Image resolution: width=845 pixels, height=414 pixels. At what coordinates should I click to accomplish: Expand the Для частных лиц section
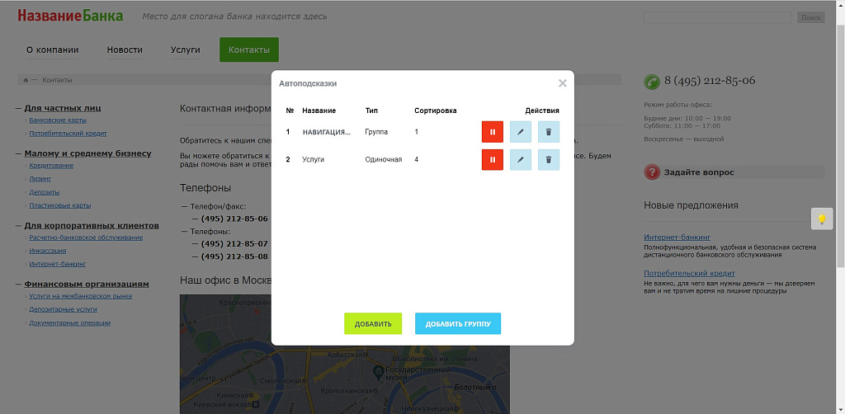63,107
